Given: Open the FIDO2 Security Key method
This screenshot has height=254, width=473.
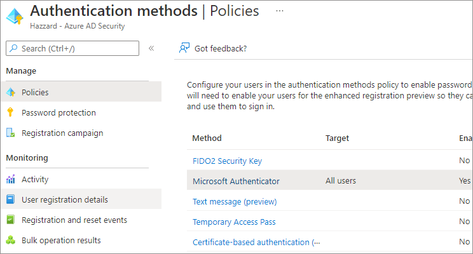Looking at the screenshot, I should 227,161.
